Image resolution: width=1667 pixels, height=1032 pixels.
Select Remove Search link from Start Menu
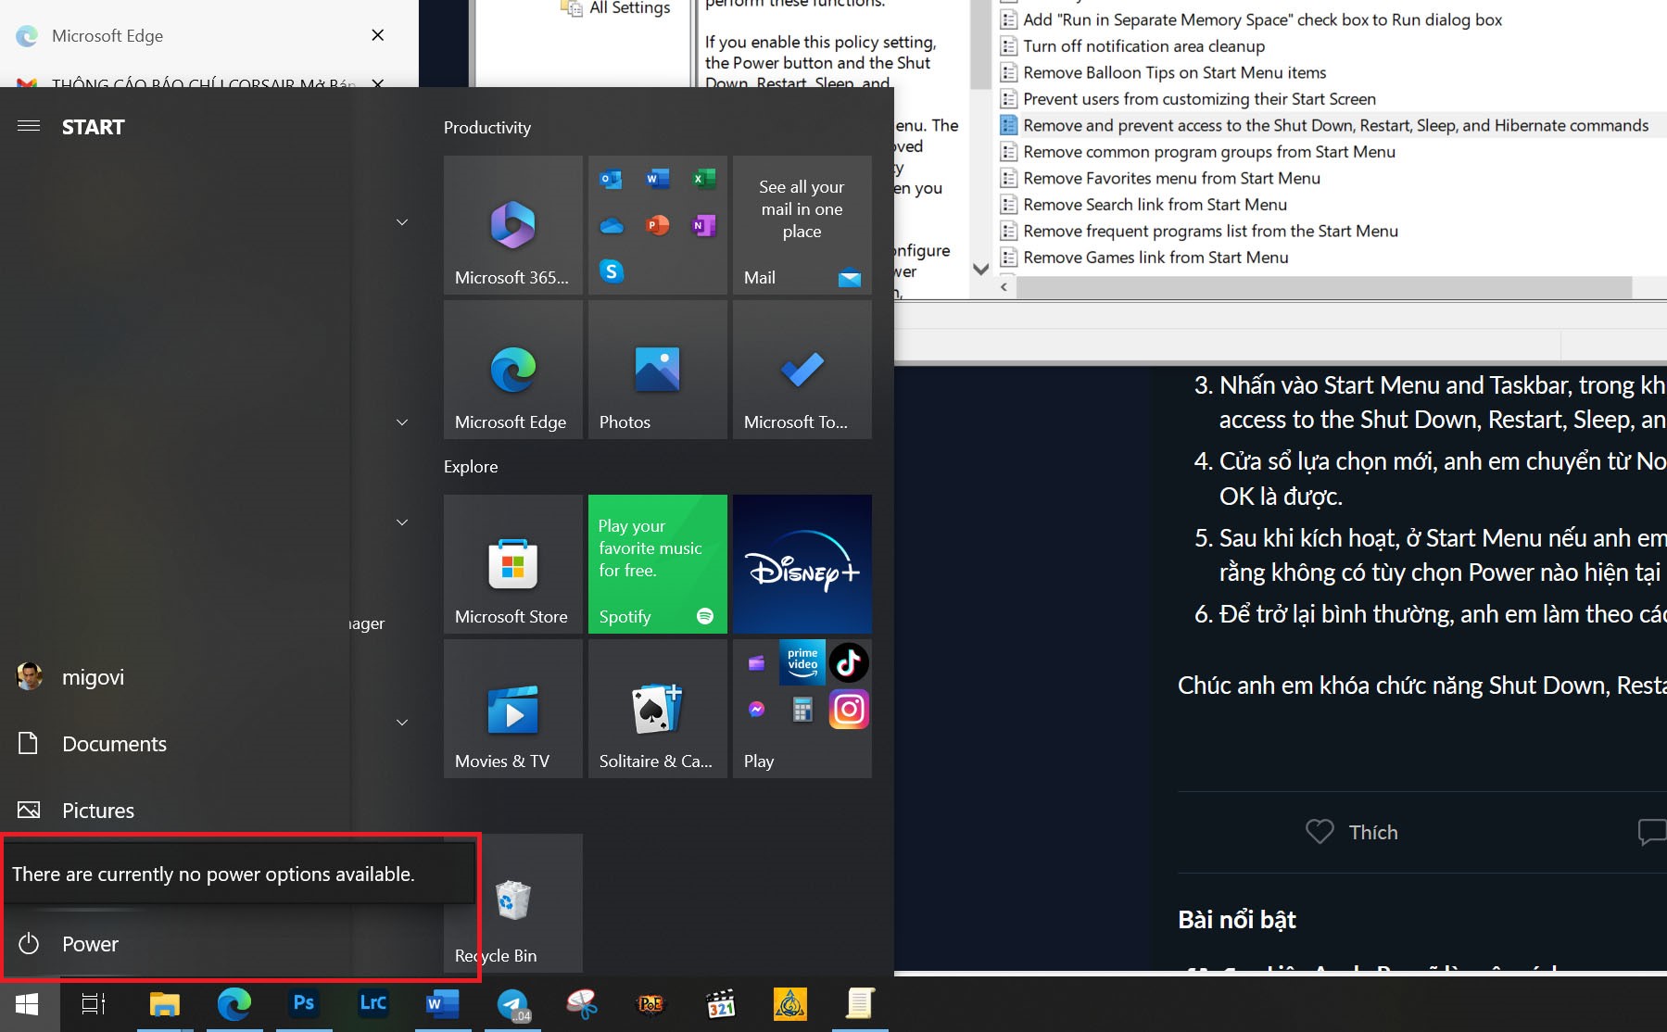click(1155, 205)
